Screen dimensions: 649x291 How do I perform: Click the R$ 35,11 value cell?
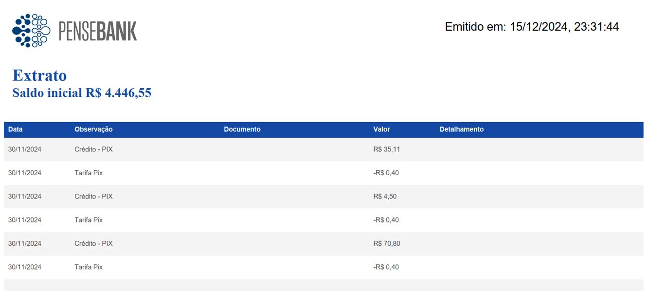pos(387,149)
